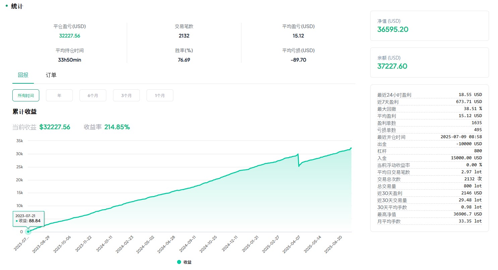
Task: Select the 所有时间 time range filter
Action: 26,95
